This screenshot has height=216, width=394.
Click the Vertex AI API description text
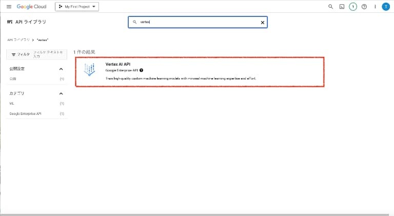click(x=181, y=78)
